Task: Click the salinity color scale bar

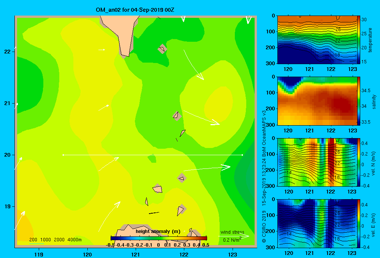Action: pyautogui.click(x=359, y=101)
